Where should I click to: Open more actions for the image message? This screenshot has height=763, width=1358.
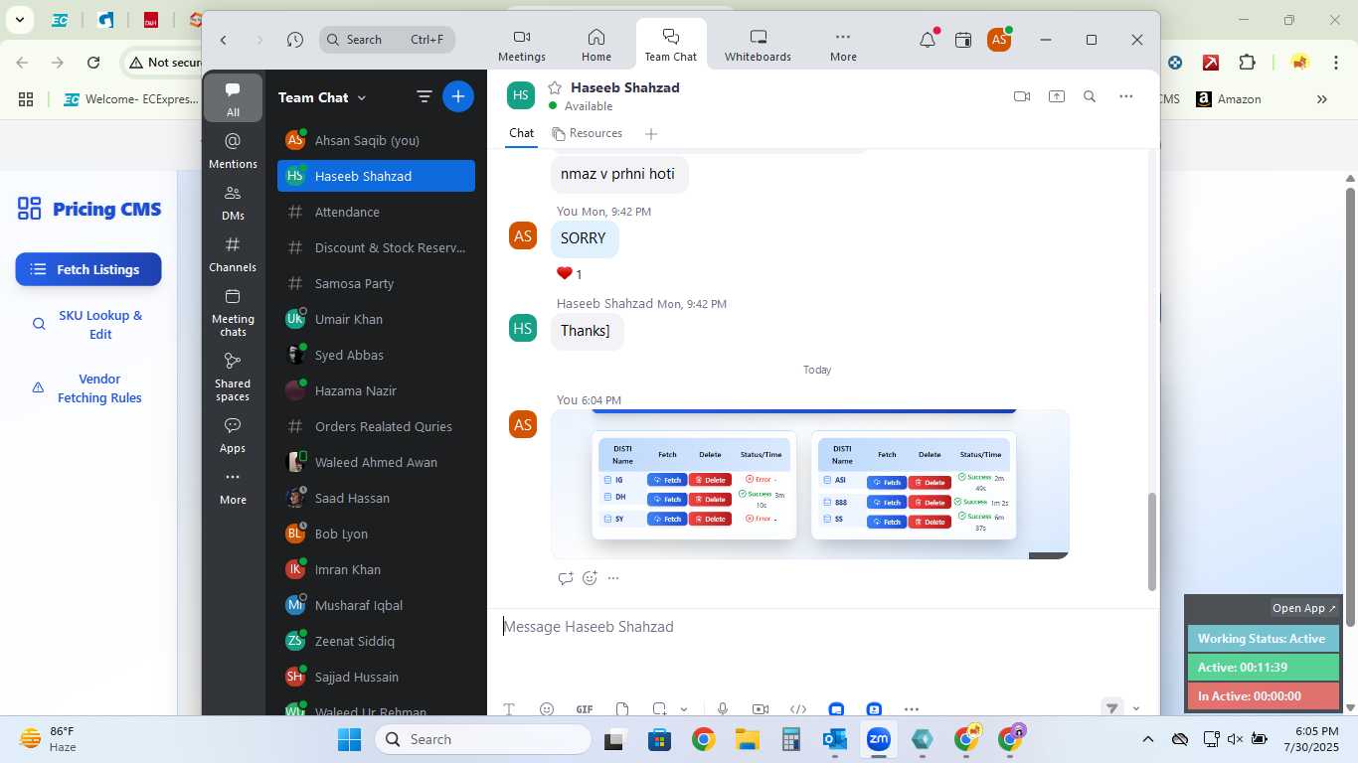613,578
